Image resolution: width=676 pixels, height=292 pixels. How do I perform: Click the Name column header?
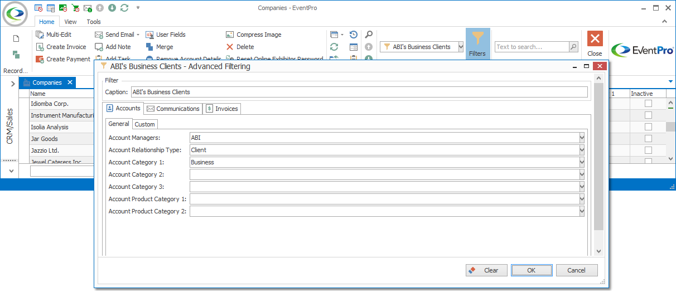[62, 94]
